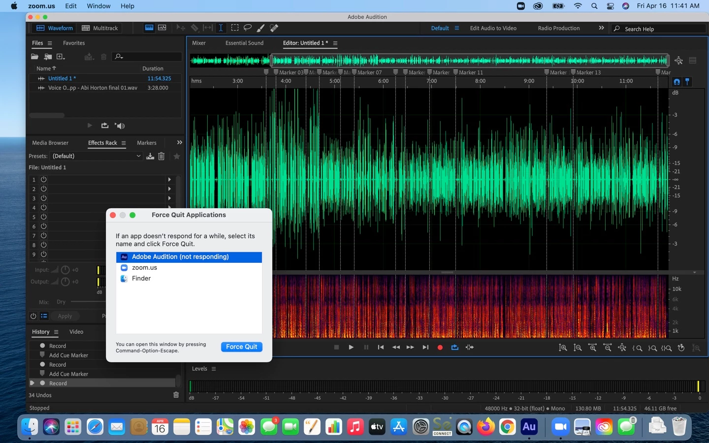Image resolution: width=709 pixels, height=443 pixels.
Task: Select the Time Selection tool
Action: click(x=221, y=28)
